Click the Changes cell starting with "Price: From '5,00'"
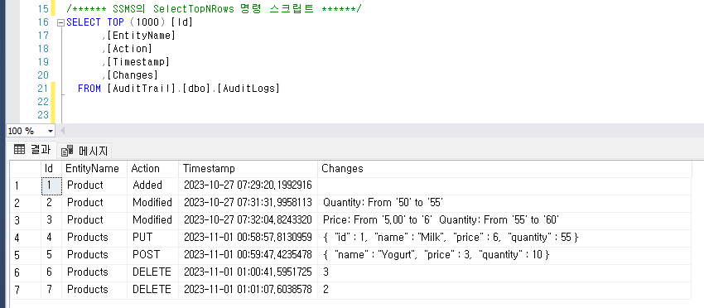The image size is (704, 308). click(504, 220)
